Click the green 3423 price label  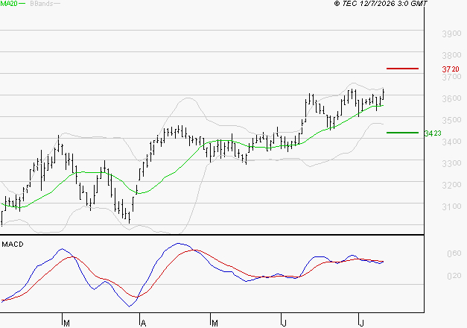[x=433, y=133]
